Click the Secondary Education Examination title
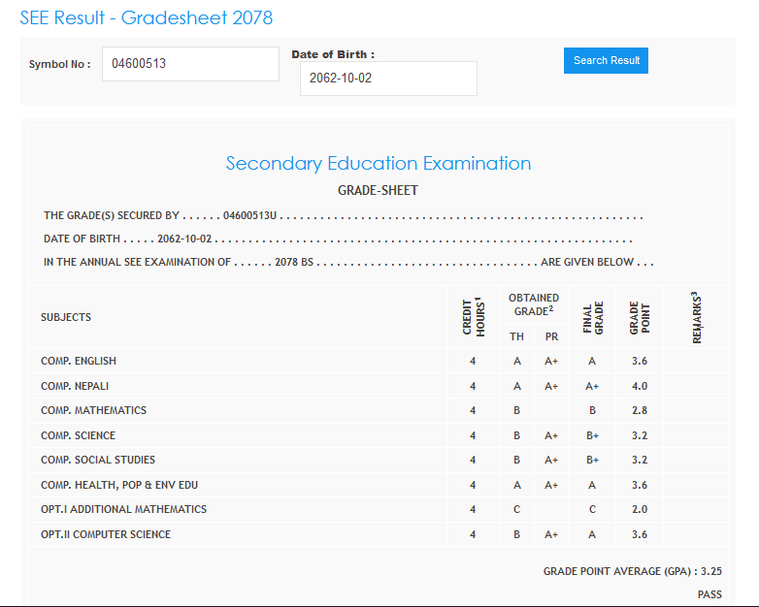Viewport: 759px width, 607px height. pos(379,163)
